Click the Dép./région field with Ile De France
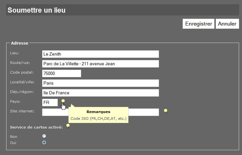242x155 pixels. pos(101,93)
